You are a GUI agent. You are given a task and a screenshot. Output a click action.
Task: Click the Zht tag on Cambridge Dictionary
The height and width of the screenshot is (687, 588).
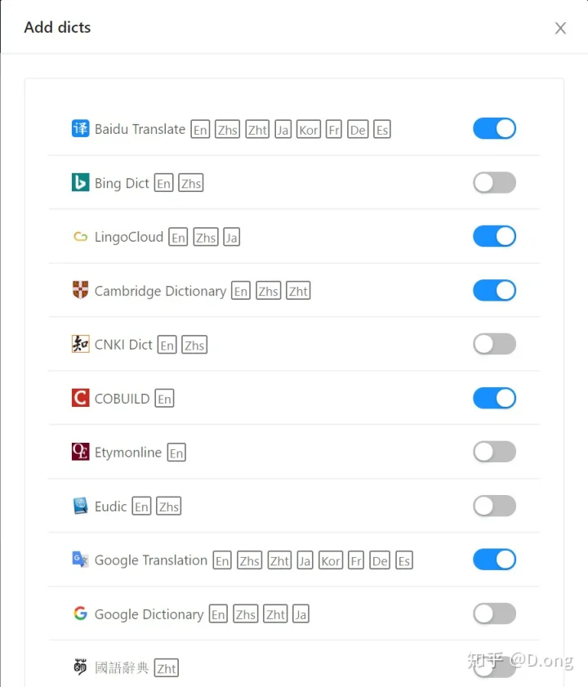(x=298, y=291)
